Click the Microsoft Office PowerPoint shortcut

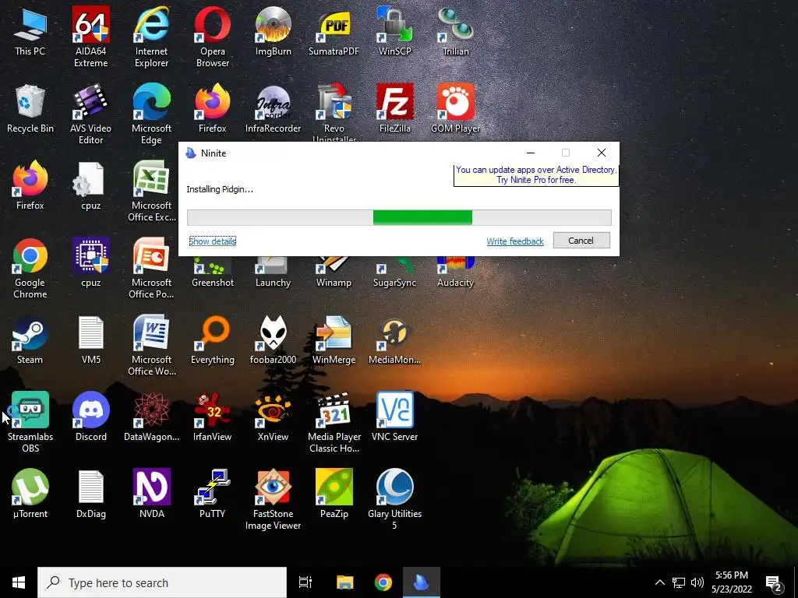click(x=151, y=269)
